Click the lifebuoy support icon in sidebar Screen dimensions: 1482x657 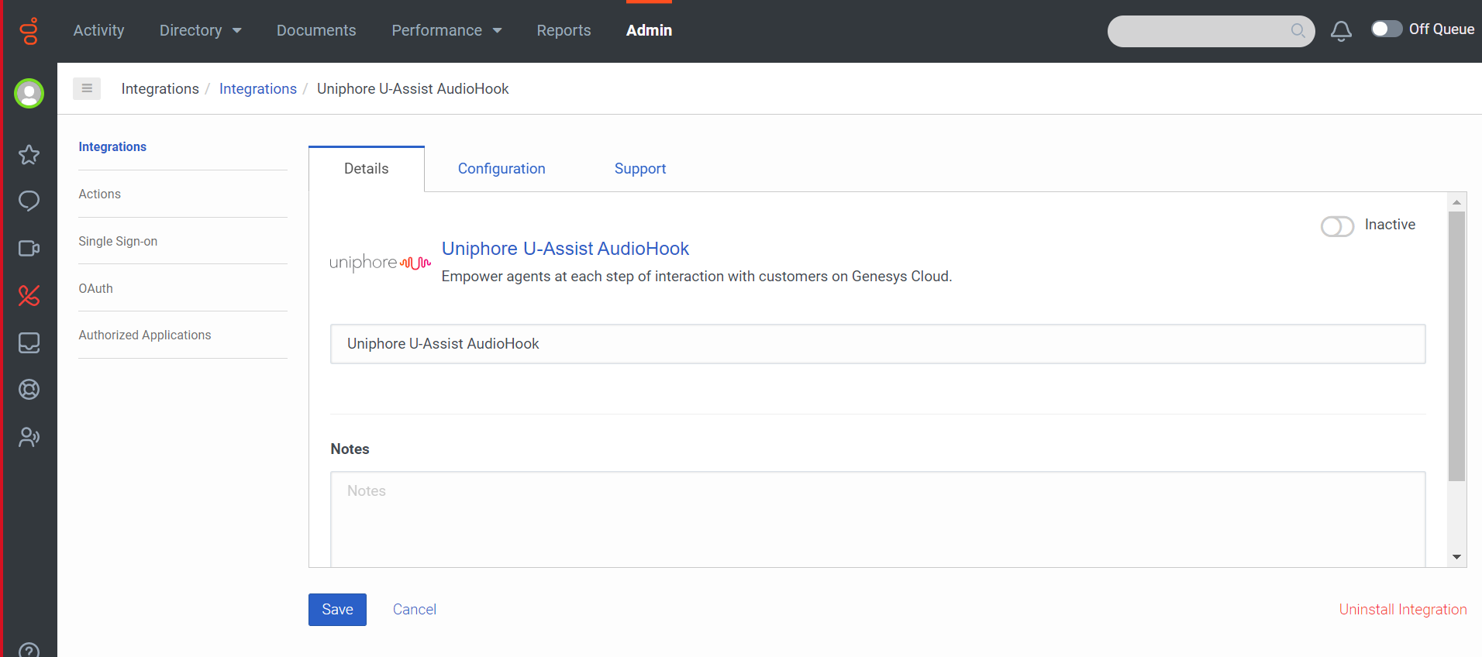pos(29,390)
